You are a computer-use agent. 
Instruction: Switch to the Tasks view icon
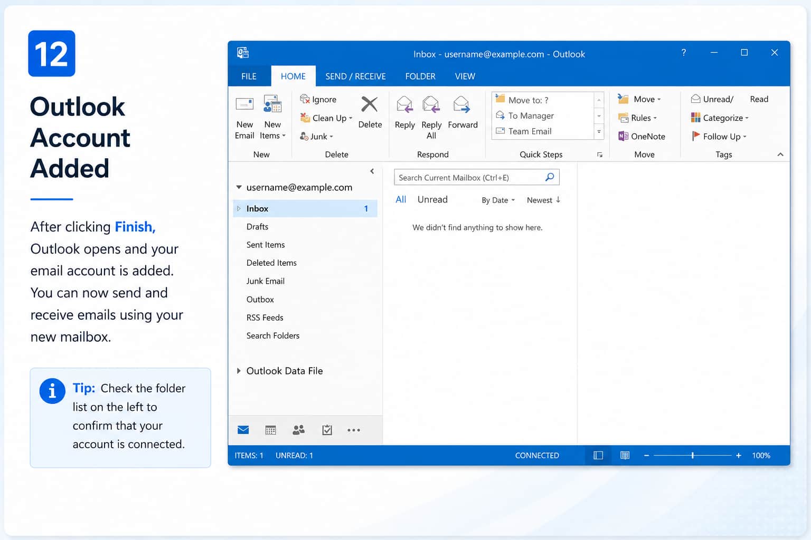327,430
